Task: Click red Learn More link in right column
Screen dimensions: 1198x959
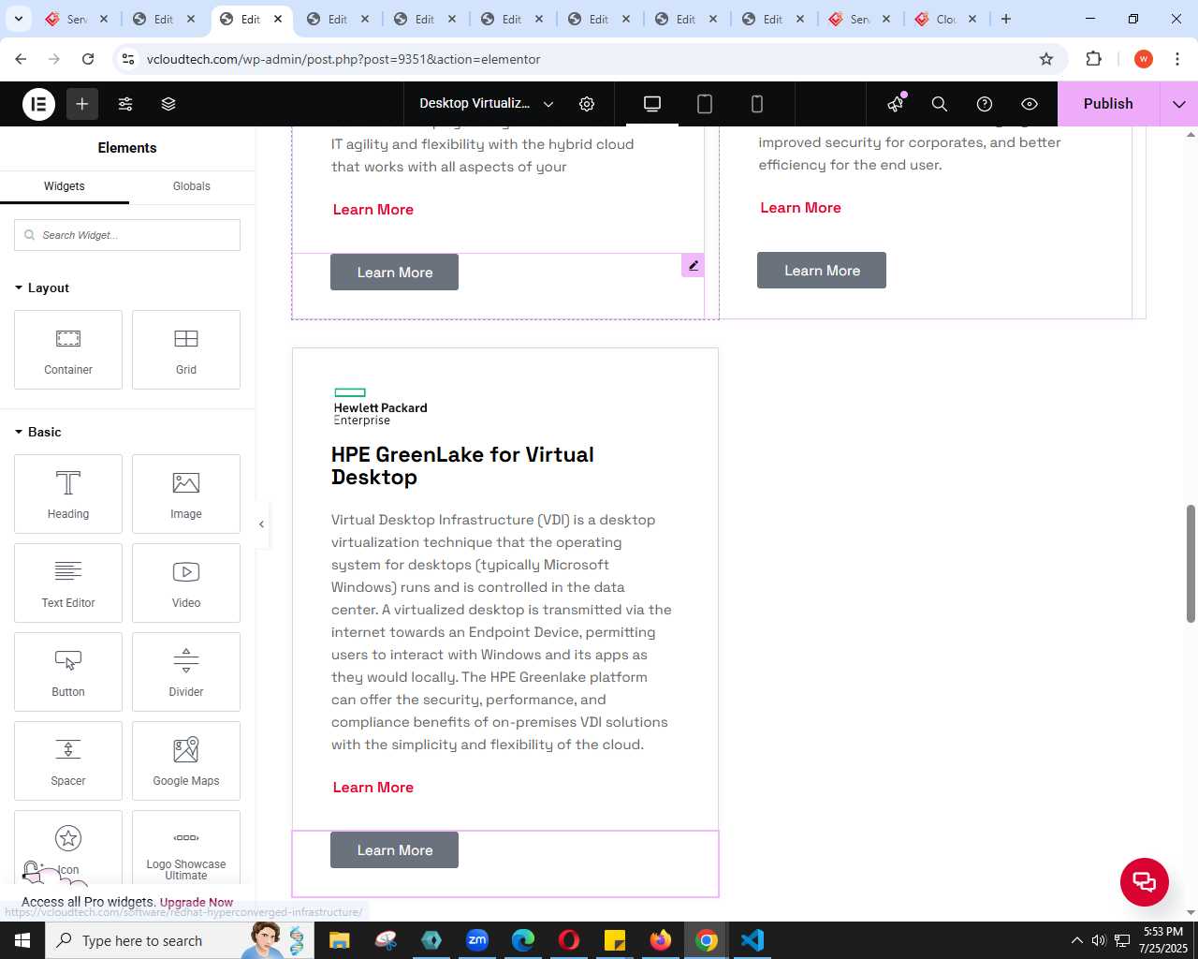Action: click(x=801, y=208)
